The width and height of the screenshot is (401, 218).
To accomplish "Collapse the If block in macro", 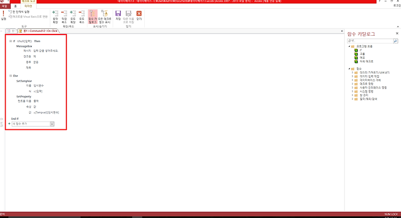I will tap(11, 41).
